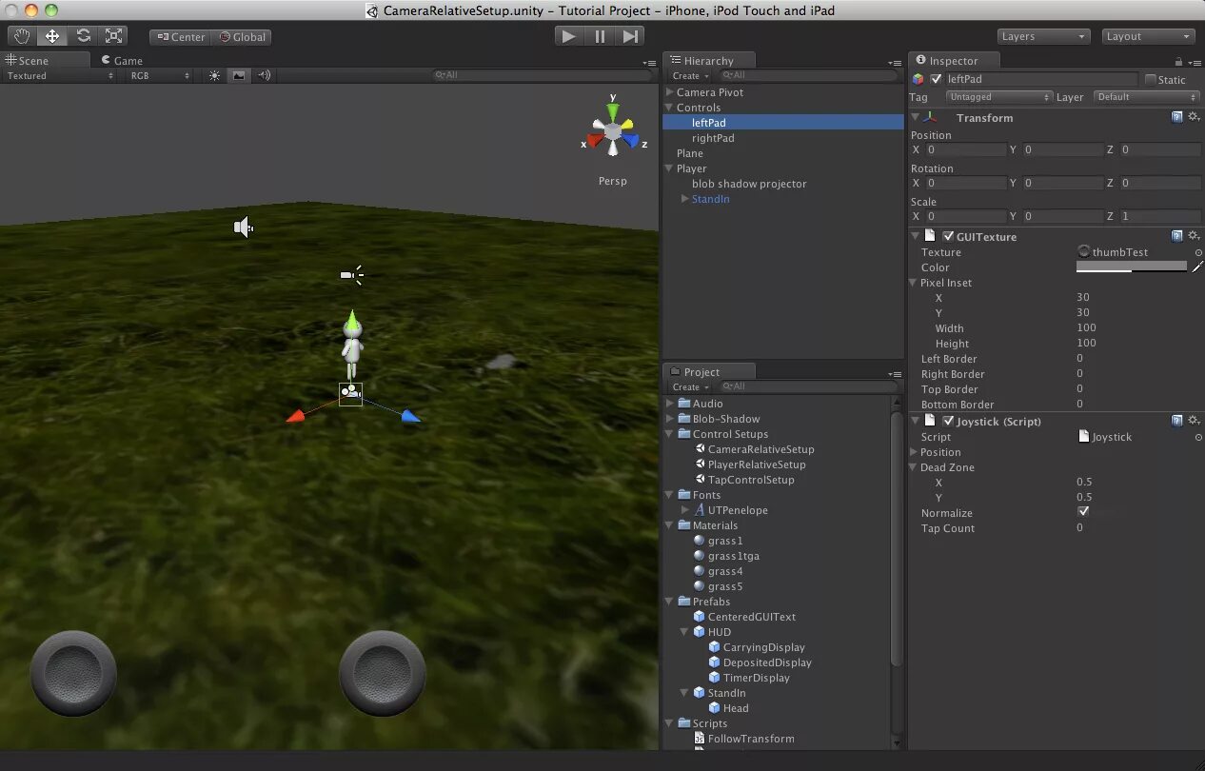Open Project Create menu
The width and height of the screenshot is (1205, 771).
tap(690, 387)
